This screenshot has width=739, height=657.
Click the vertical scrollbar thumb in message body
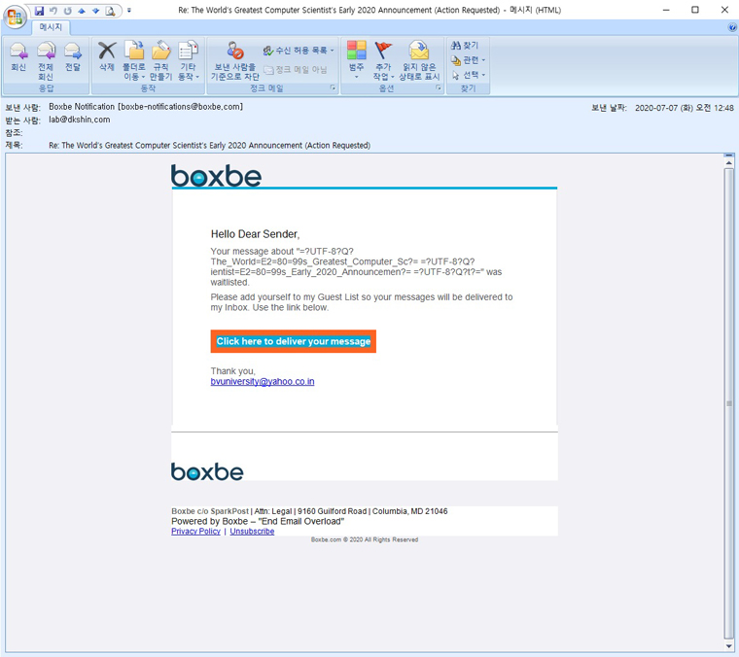click(x=729, y=403)
